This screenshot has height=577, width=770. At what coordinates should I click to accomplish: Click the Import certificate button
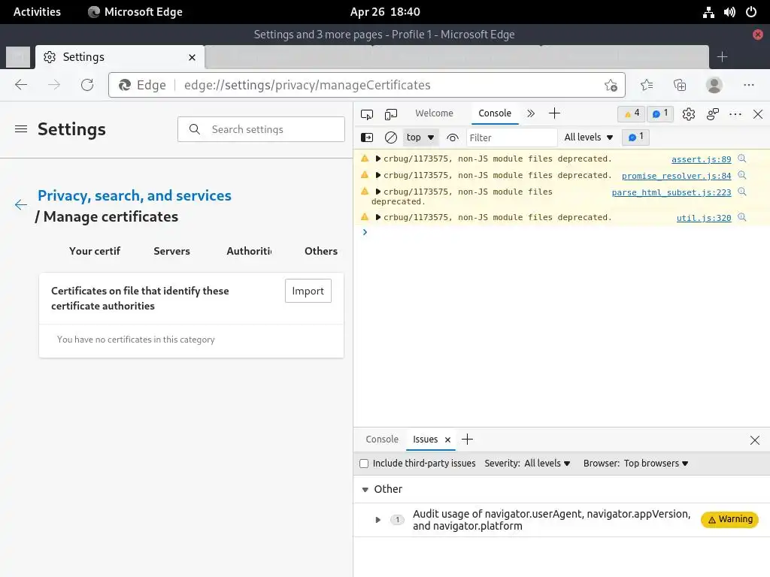[308, 291]
